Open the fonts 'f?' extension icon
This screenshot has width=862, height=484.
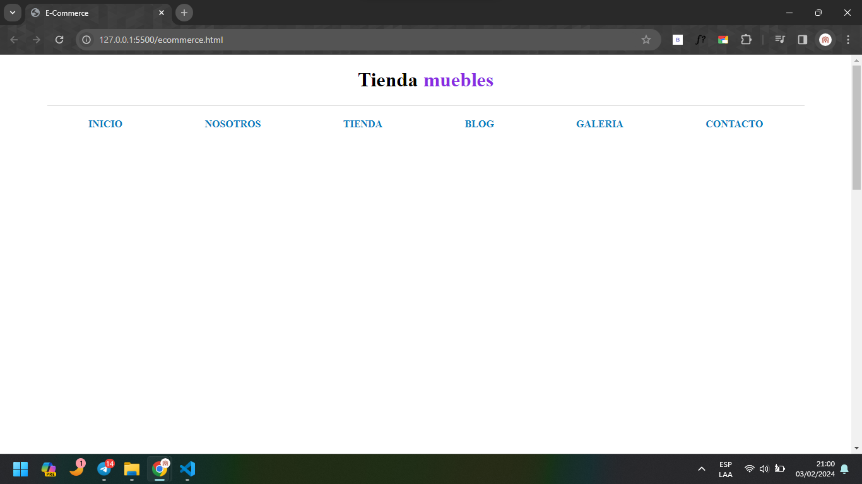700,40
